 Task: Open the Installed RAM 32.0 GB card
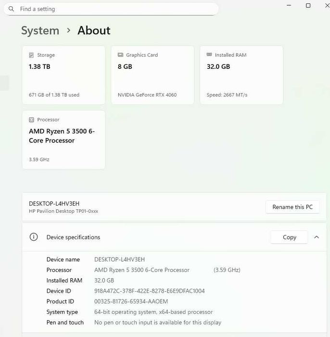coord(241,75)
